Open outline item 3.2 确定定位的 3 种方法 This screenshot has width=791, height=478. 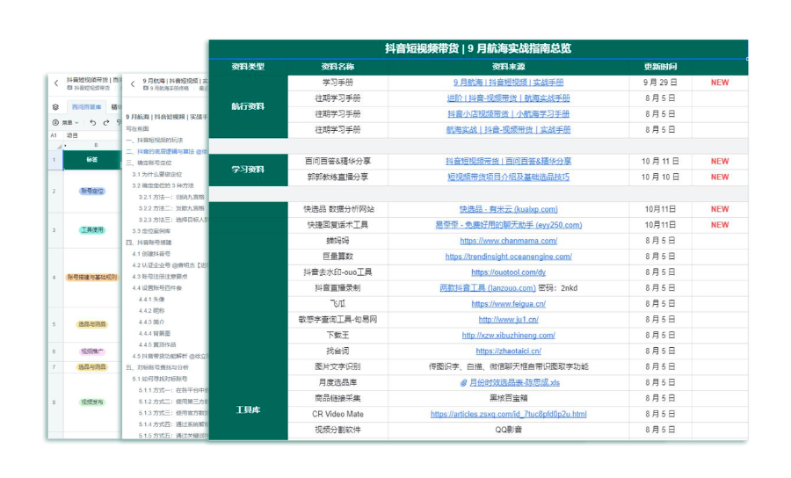tap(163, 185)
